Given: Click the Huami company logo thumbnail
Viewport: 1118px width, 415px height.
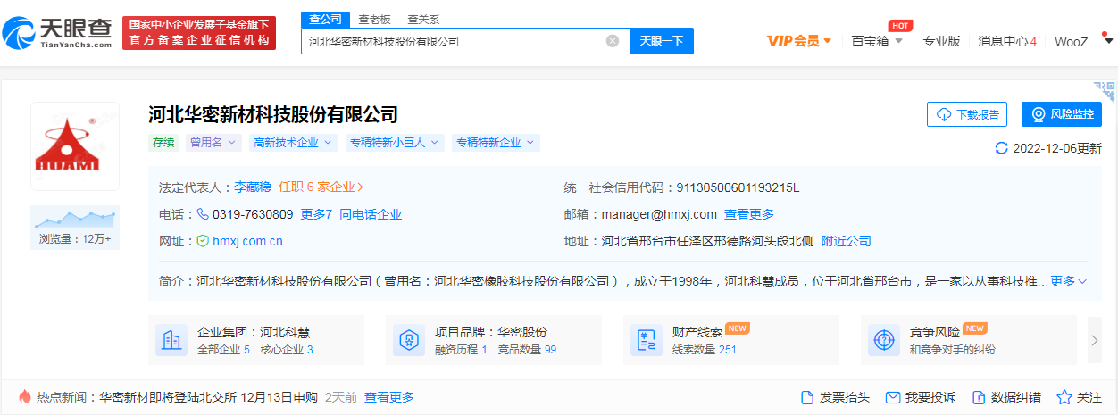Looking at the screenshot, I should click(75, 146).
